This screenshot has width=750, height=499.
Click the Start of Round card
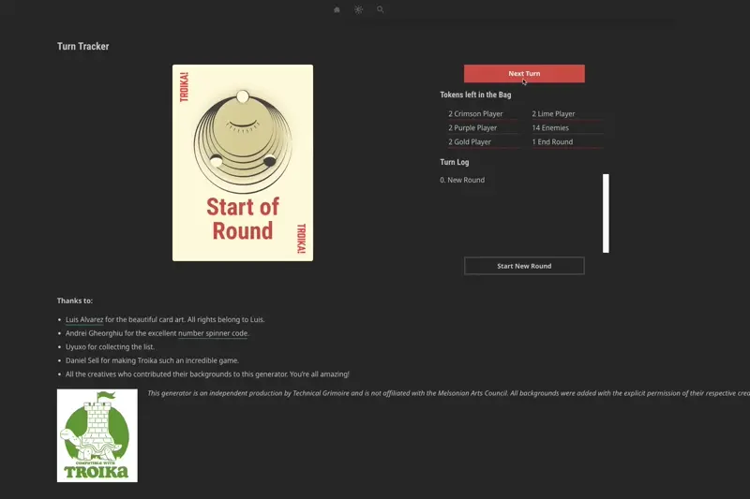click(x=243, y=163)
